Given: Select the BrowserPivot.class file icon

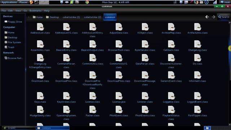Looking at the screenshot, I should pyautogui.click(x=119, y=44).
